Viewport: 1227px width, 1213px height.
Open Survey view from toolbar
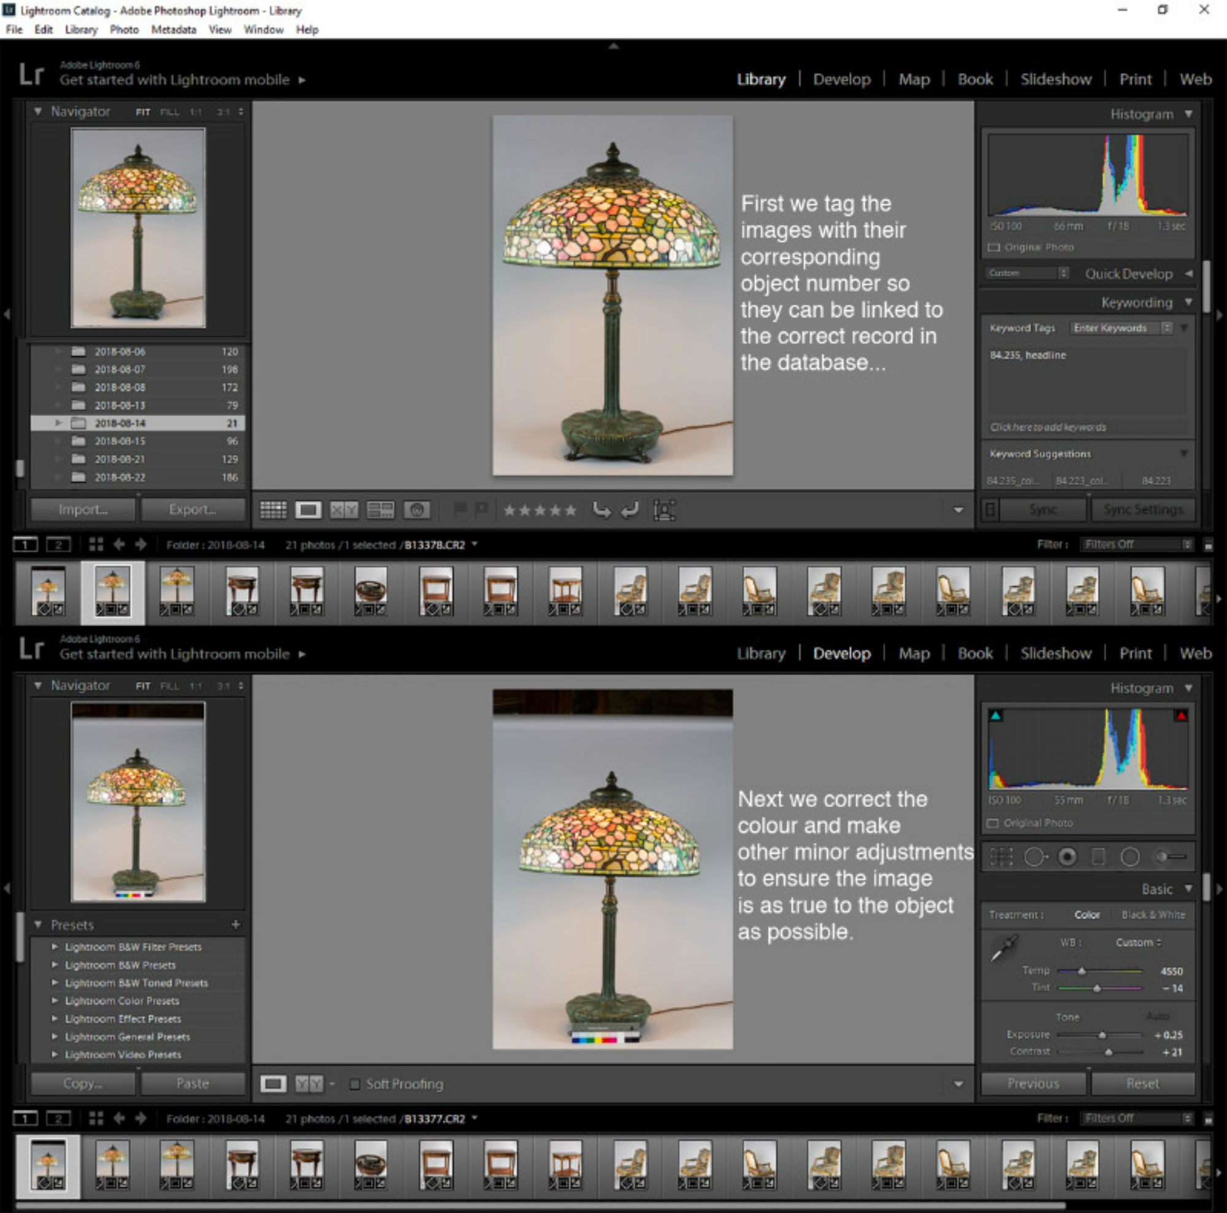click(380, 510)
